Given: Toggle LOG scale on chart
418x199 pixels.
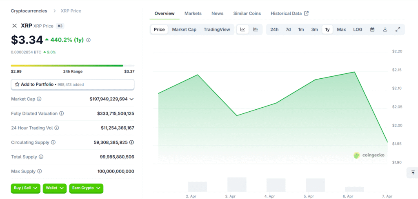Looking at the screenshot, I should click(x=358, y=30).
